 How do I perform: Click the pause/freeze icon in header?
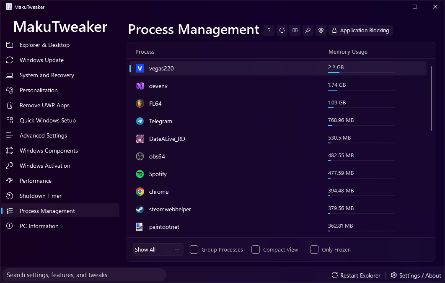295,30
